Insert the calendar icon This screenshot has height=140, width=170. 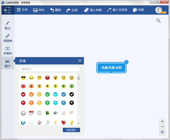[31, 113]
